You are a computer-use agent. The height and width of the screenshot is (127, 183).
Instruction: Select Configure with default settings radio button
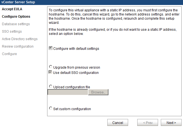pos(50,48)
